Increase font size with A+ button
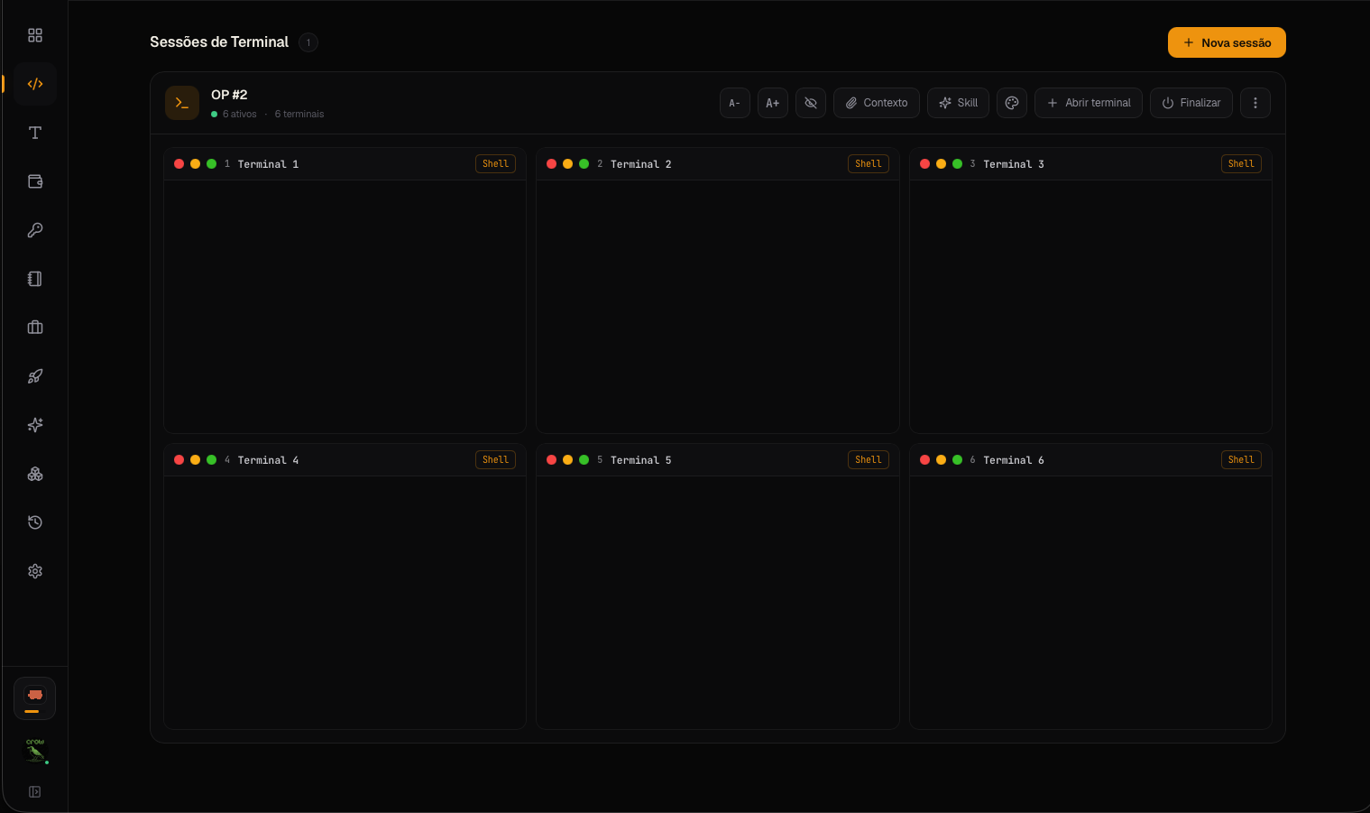Image resolution: width=1370 pixels, height=813 pixels. click(773, 103)
